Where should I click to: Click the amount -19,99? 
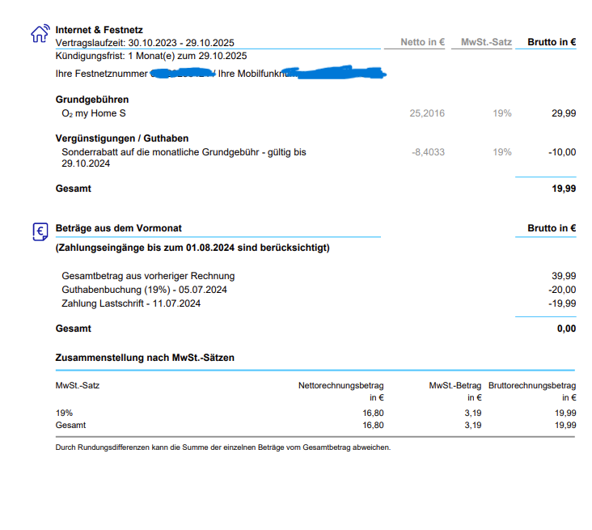point(562,303)
